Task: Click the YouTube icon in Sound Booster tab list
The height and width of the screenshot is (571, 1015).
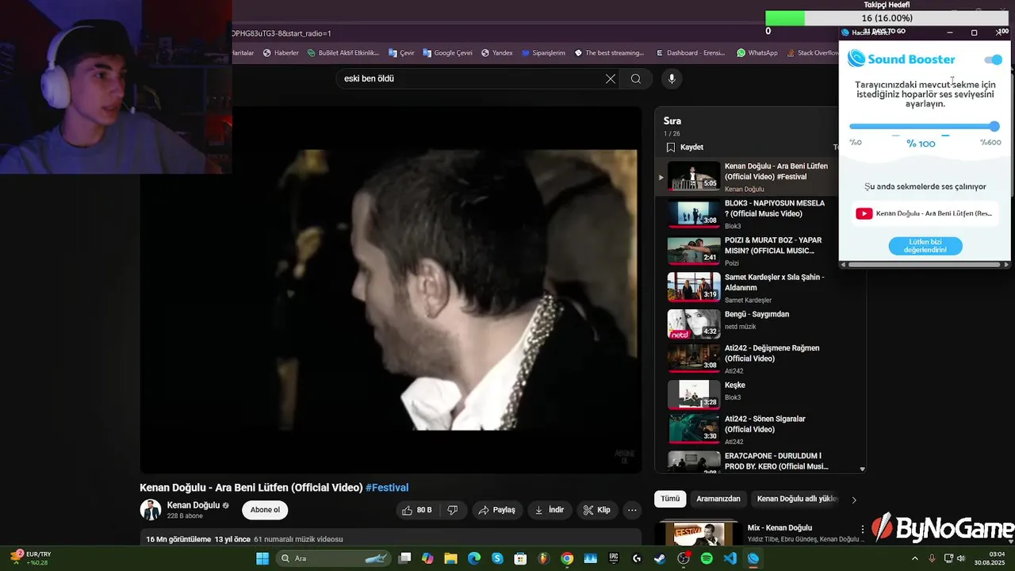Action: tap(864, 213)
